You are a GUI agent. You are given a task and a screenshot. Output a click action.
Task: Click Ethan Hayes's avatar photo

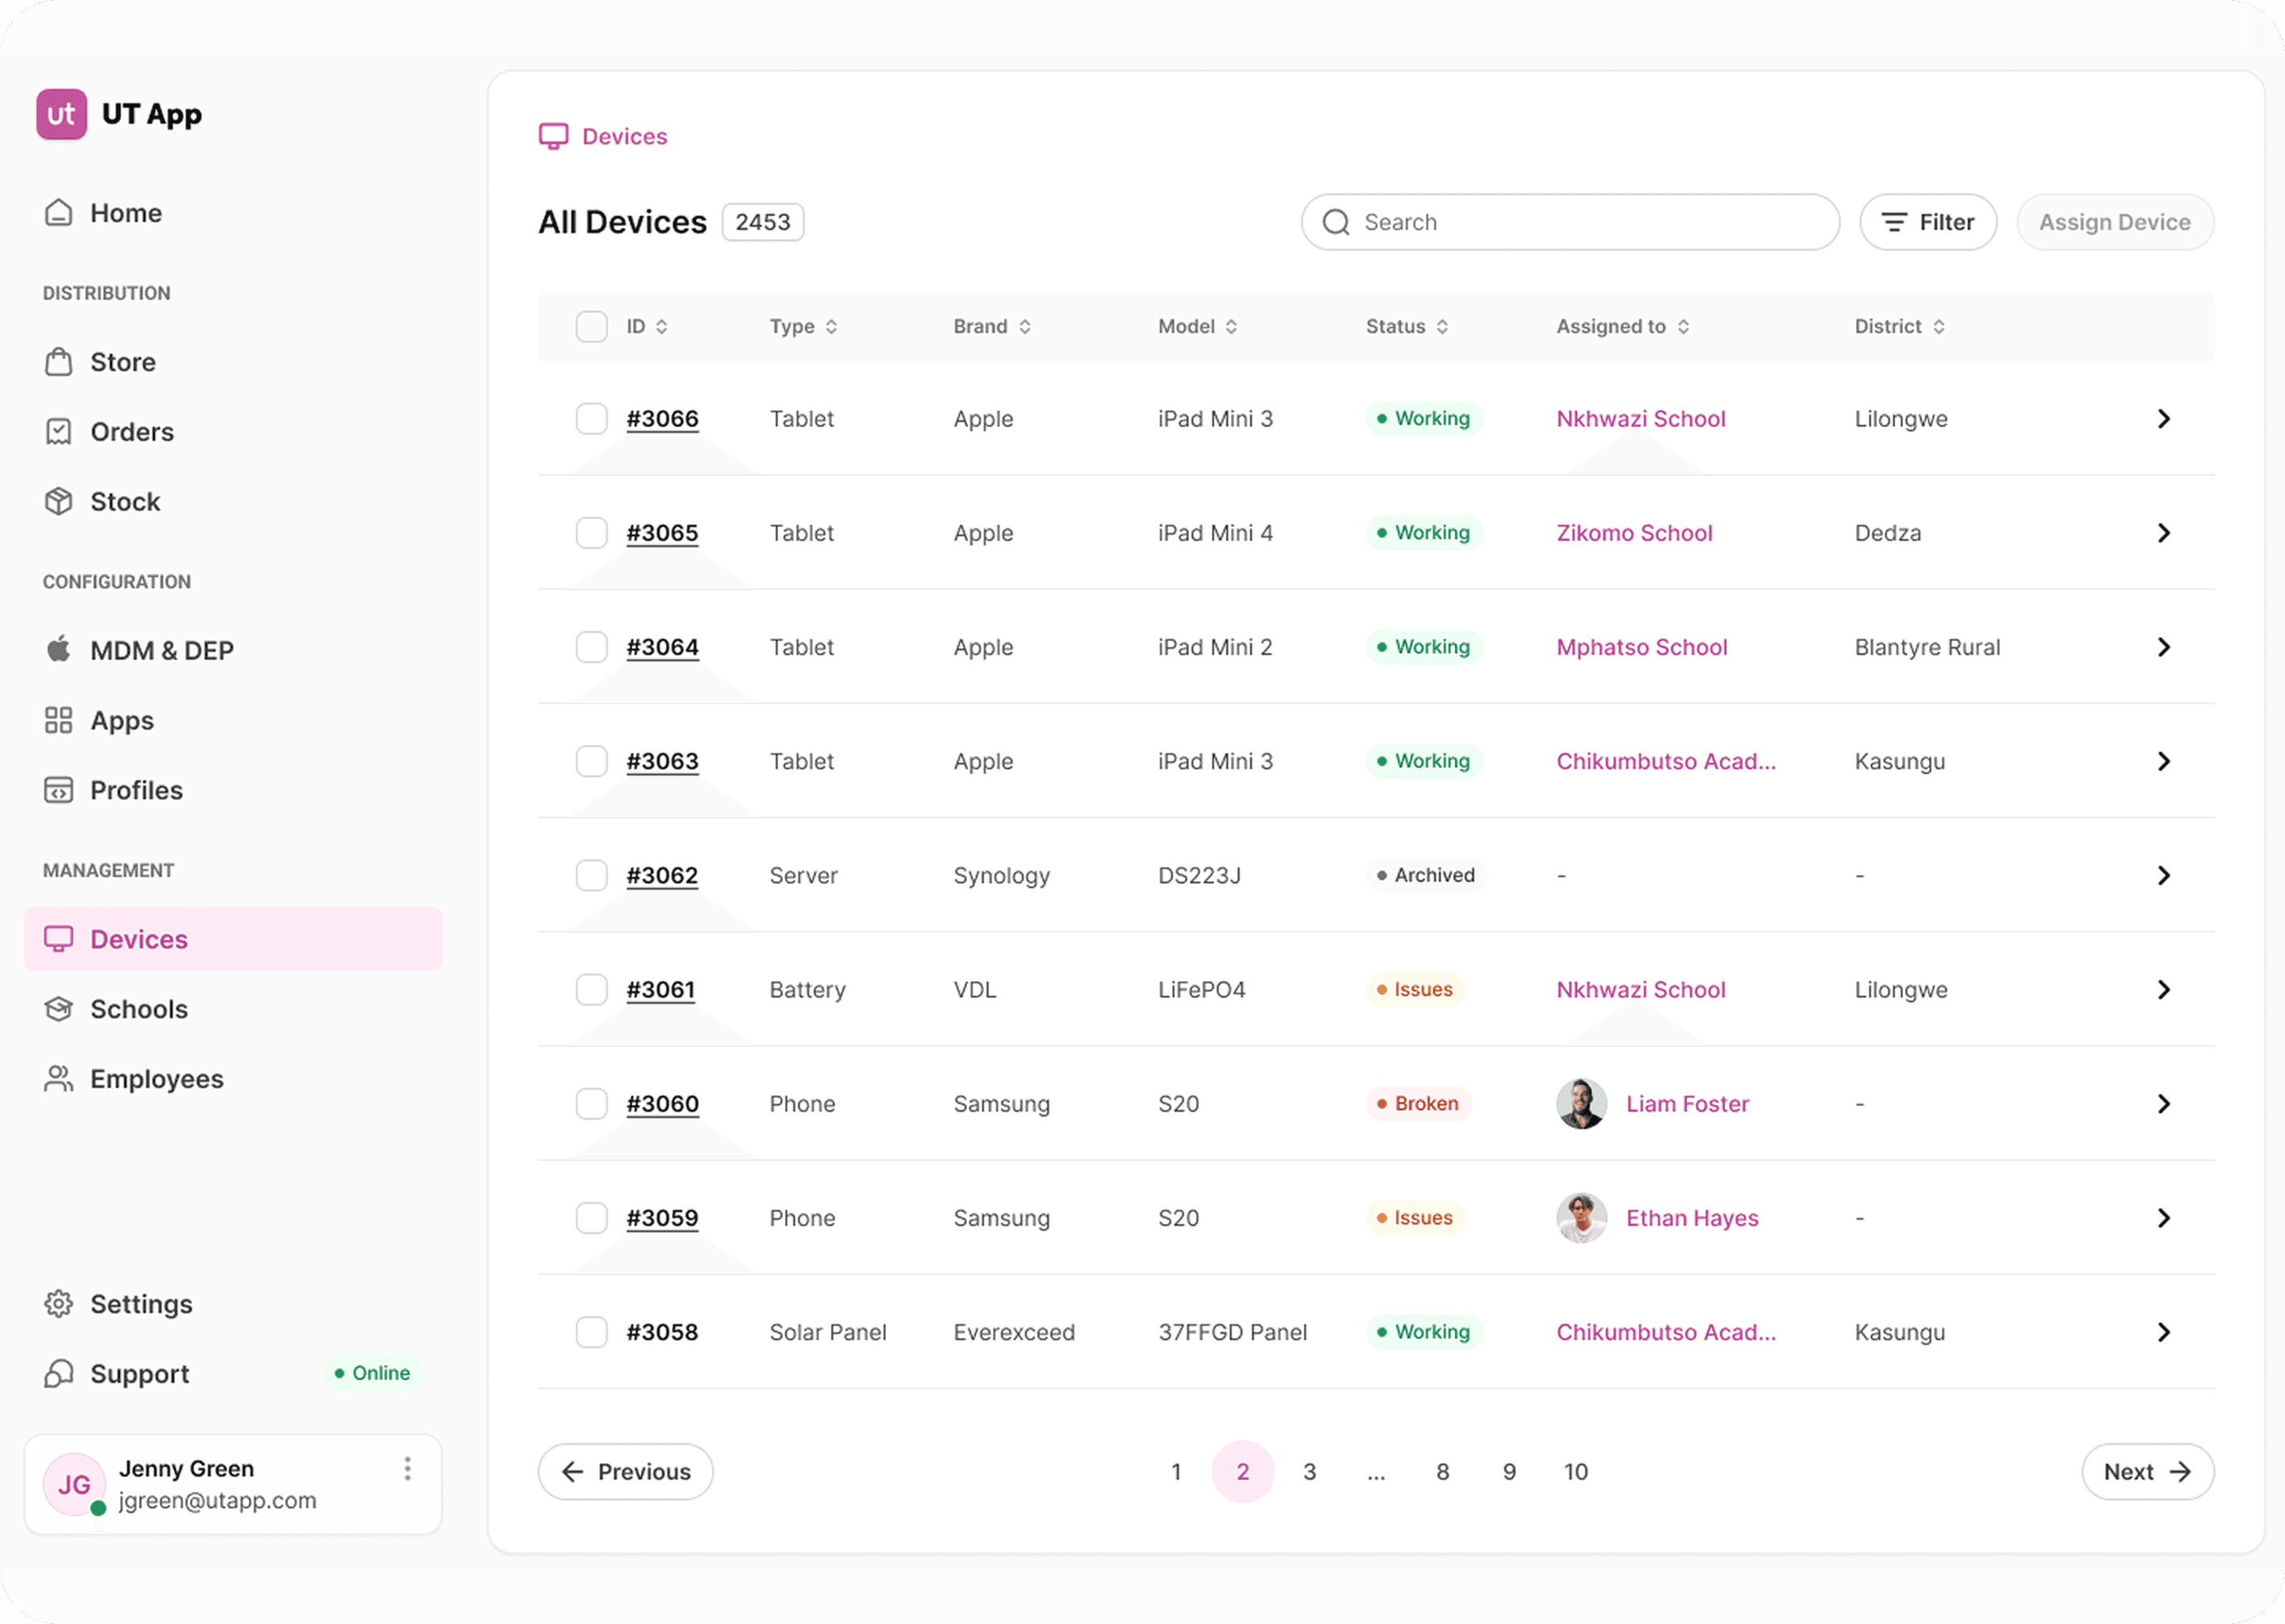[x=1582, y=1218]
